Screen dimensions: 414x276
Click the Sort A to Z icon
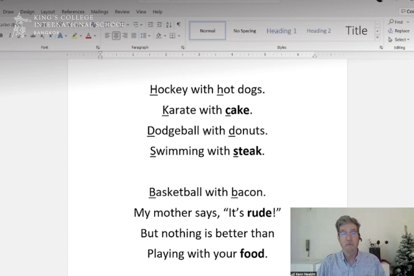pos(169,25)
